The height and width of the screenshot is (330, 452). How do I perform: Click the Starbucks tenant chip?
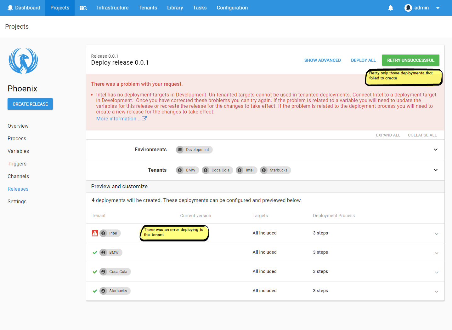(x=275, y=170)
